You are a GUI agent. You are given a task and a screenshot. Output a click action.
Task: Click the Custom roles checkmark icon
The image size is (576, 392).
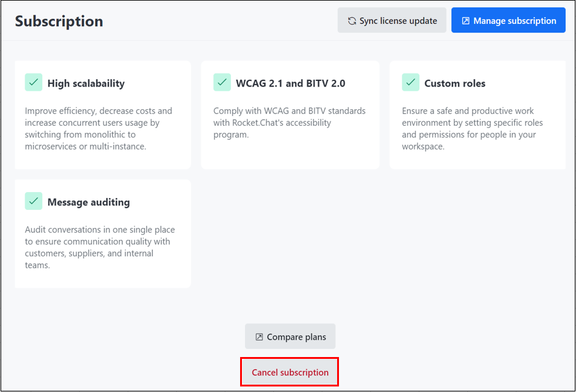[411, 83]
